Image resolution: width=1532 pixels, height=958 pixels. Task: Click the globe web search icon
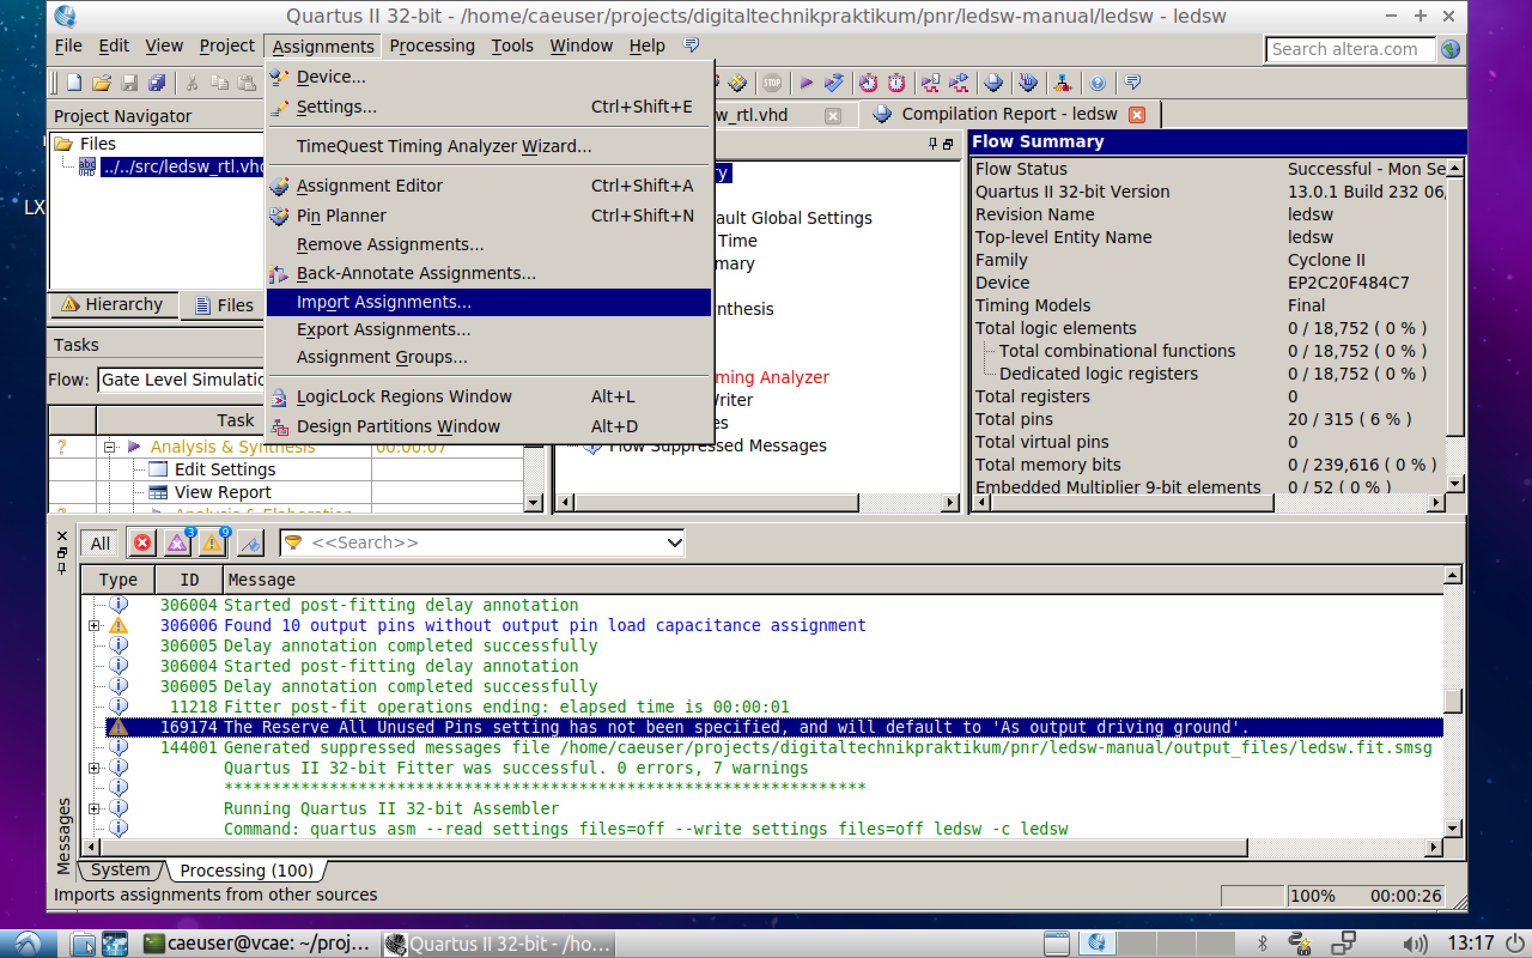click(x=1451, y=48)
